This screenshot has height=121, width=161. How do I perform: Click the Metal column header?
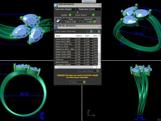pyautogui.click(x=65, y=36)
